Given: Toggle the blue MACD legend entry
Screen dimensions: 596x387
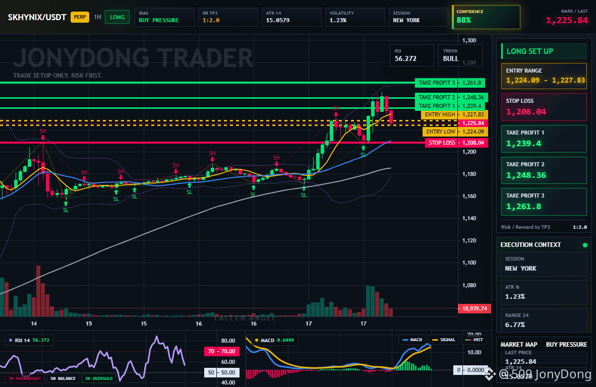Looking at the screenshot, I should click(412, 340).
